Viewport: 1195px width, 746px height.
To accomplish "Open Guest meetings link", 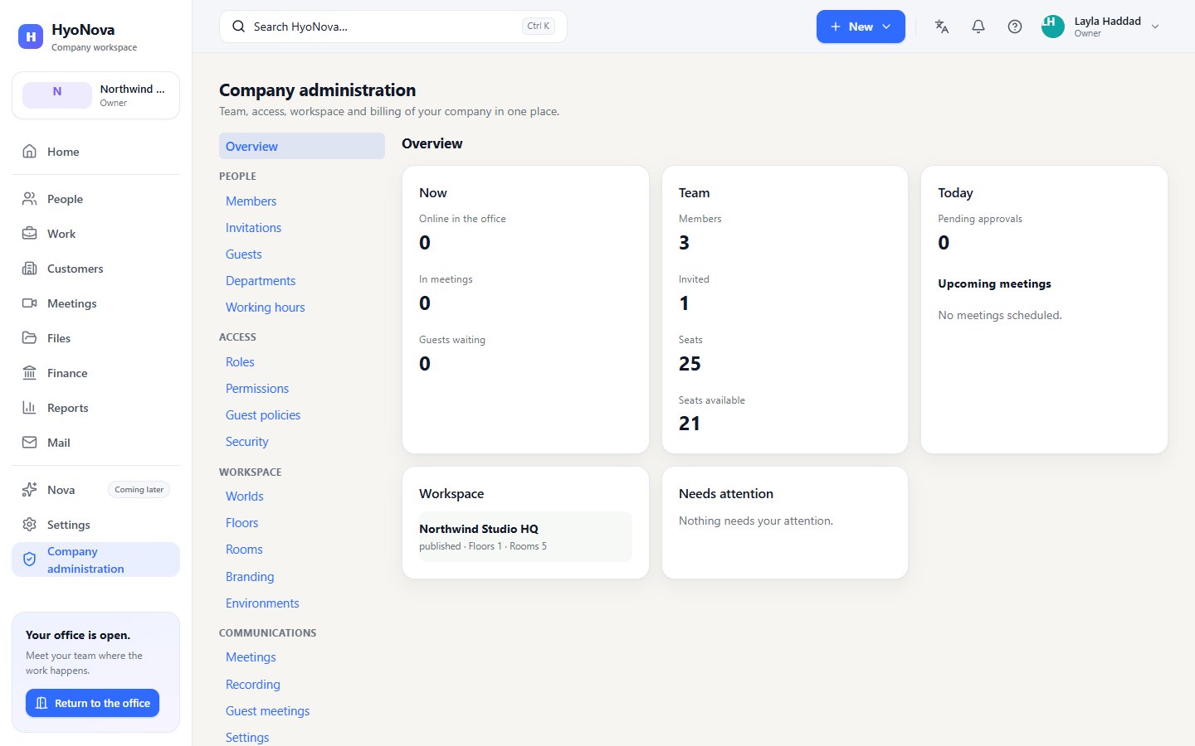I will coord(267,711).
